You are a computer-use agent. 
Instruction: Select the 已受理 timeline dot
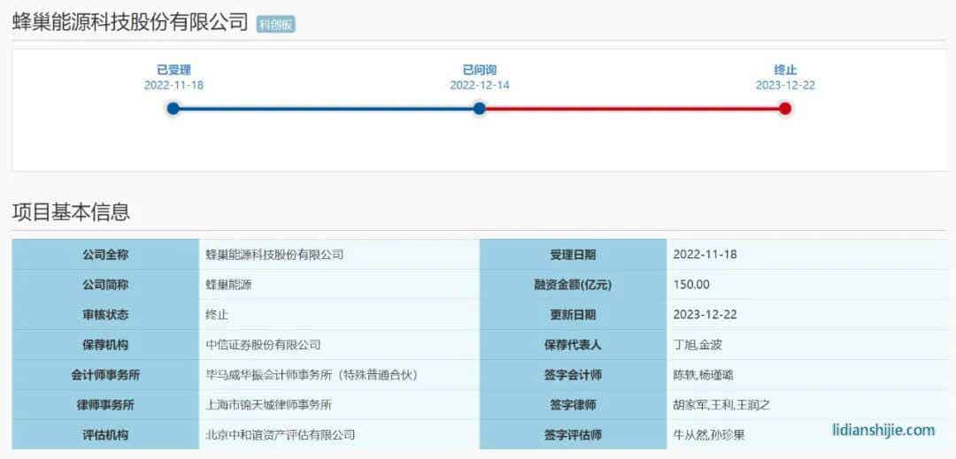[173, 109]
